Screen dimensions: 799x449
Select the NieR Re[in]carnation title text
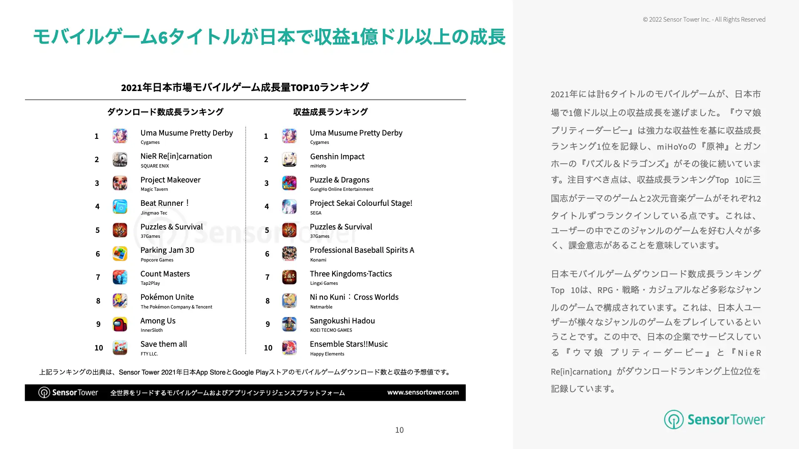pos(176,156)
